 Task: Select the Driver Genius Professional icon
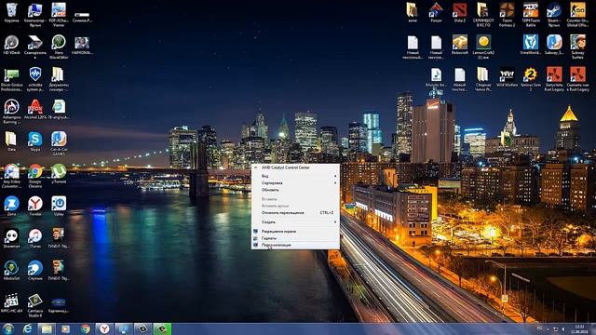click(11, 80)
